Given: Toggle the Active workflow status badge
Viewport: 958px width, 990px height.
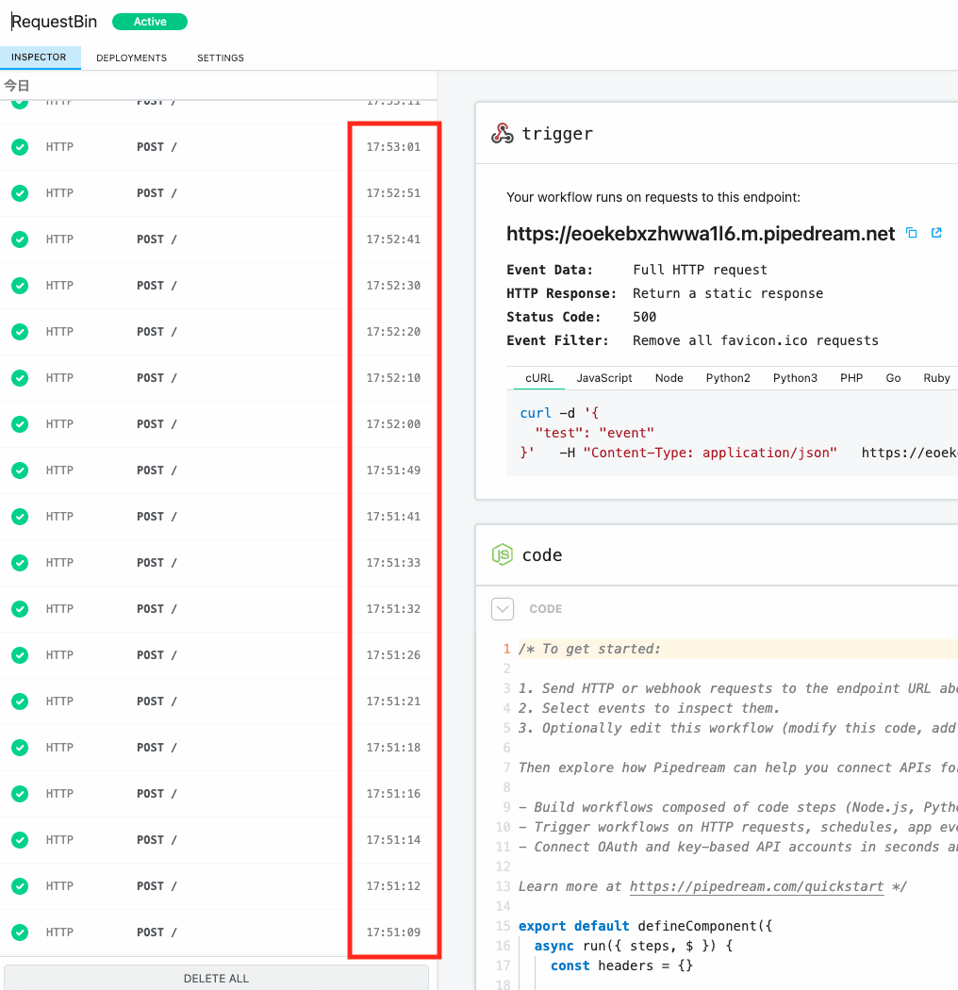Looking at the screenshot, I should point(150,22).
